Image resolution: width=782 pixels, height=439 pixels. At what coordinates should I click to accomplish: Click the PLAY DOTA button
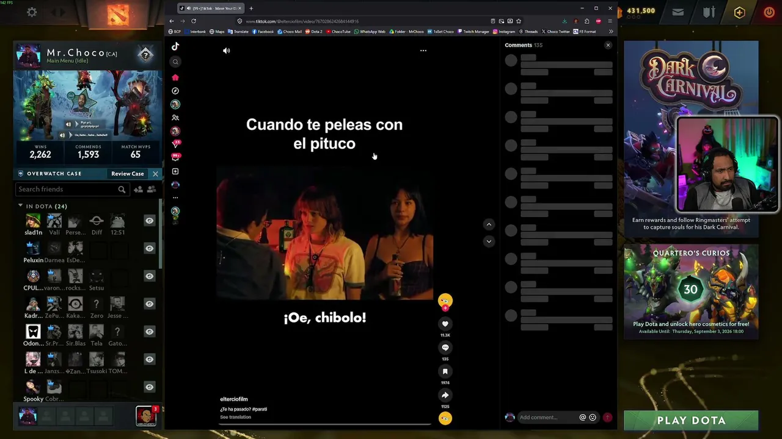point(691,421)
